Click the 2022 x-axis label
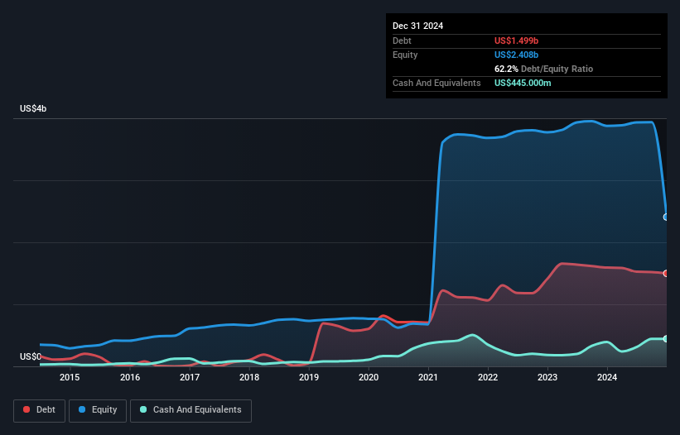Image resolution: width=680 pixels, height=435 pixels. coord(488,377)
